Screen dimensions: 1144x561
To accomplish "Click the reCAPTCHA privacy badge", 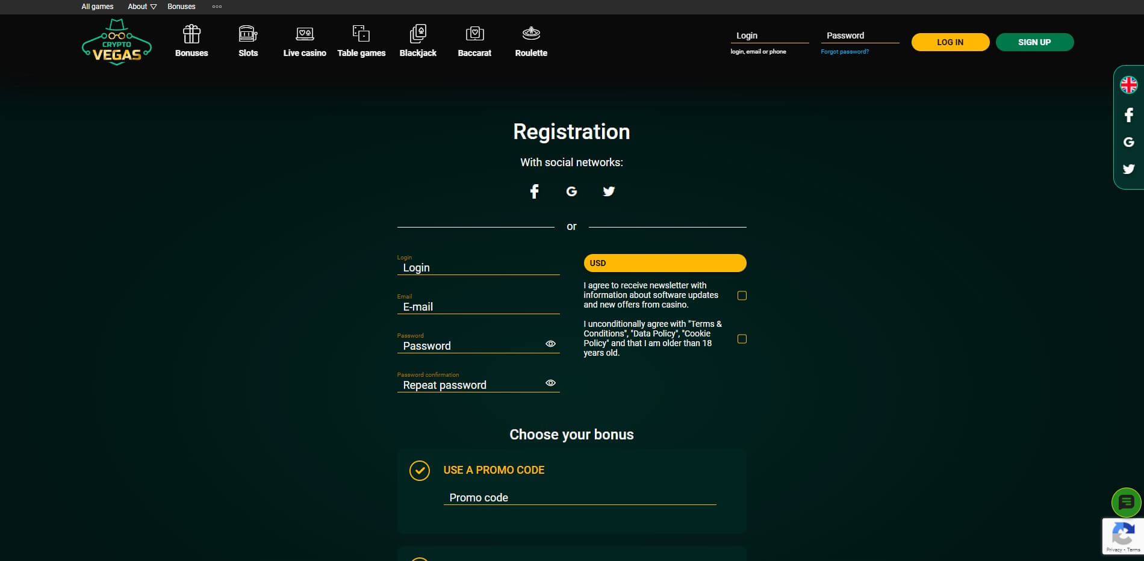I will 1123,536.
